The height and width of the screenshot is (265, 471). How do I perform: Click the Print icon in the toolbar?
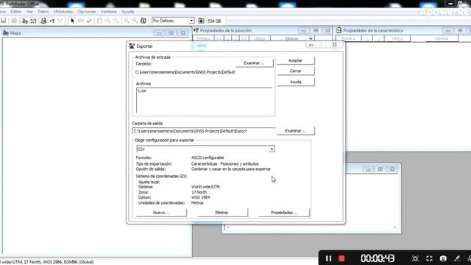[x=14, y=21]
